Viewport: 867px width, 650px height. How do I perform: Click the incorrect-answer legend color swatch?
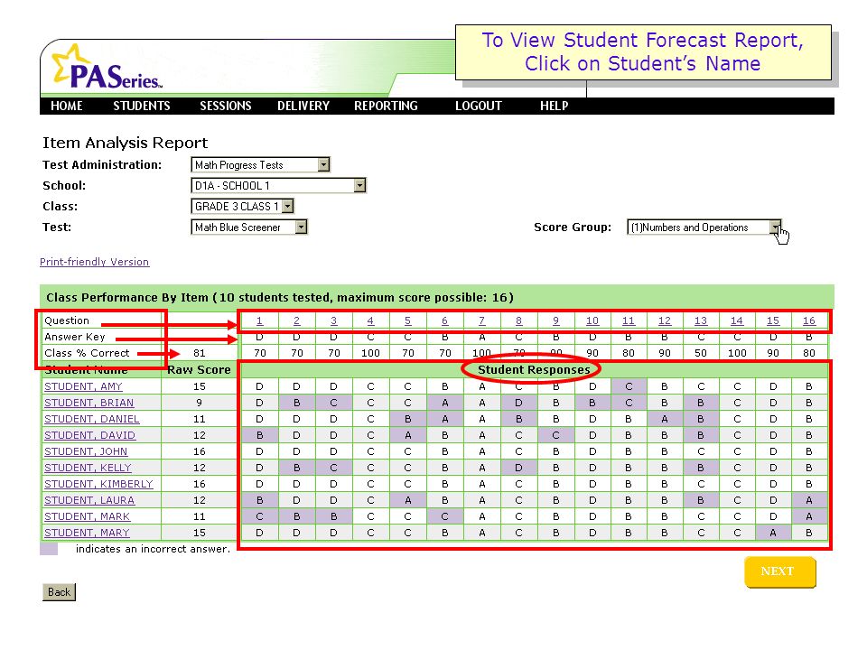coord(49,549)
